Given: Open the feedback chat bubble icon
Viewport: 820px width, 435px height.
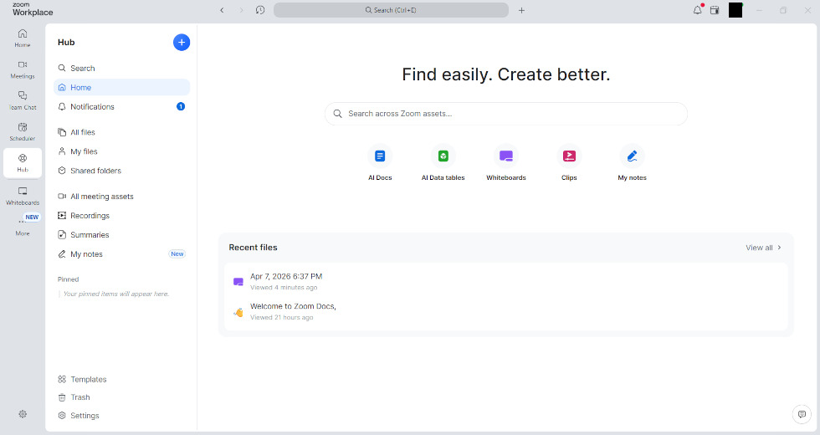Looking at the screenshot, I should (x=802, y=414).
